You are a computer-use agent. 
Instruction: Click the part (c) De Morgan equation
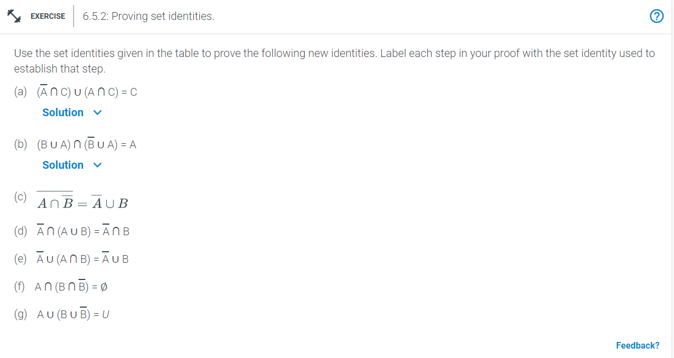[x=82, y=203]
